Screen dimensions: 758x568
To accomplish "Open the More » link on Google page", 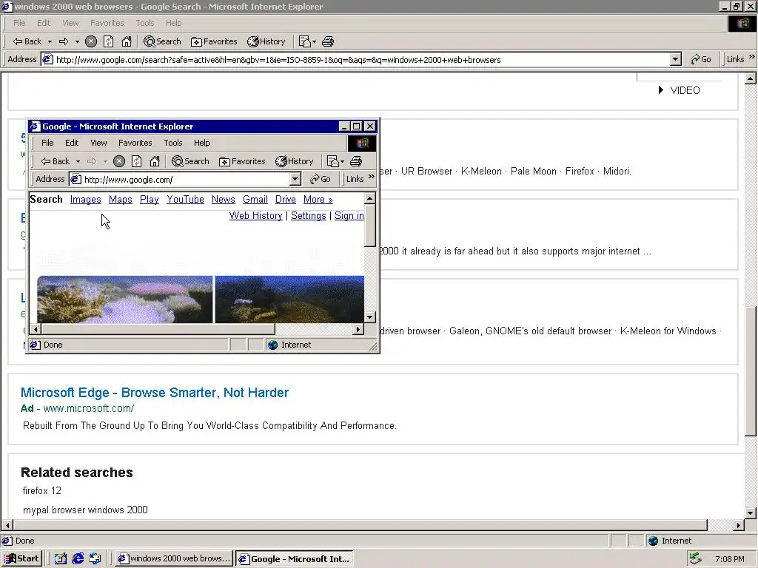I will point(318,200).
